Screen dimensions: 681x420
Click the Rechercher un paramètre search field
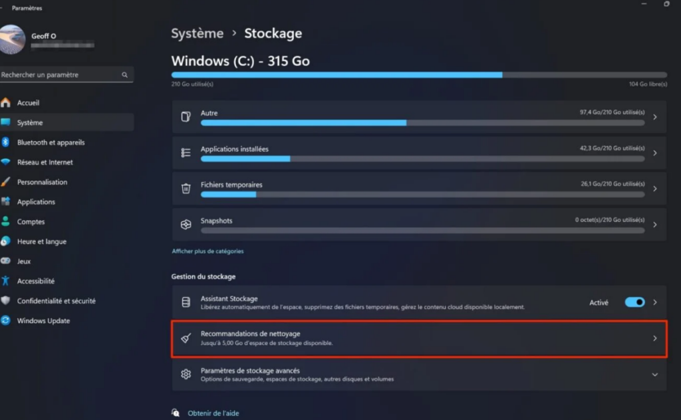click(59, 75)
